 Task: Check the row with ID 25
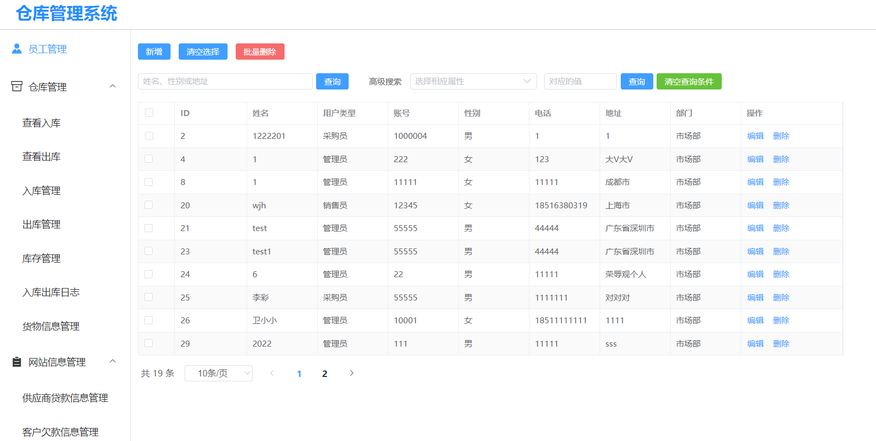point(149,297)
